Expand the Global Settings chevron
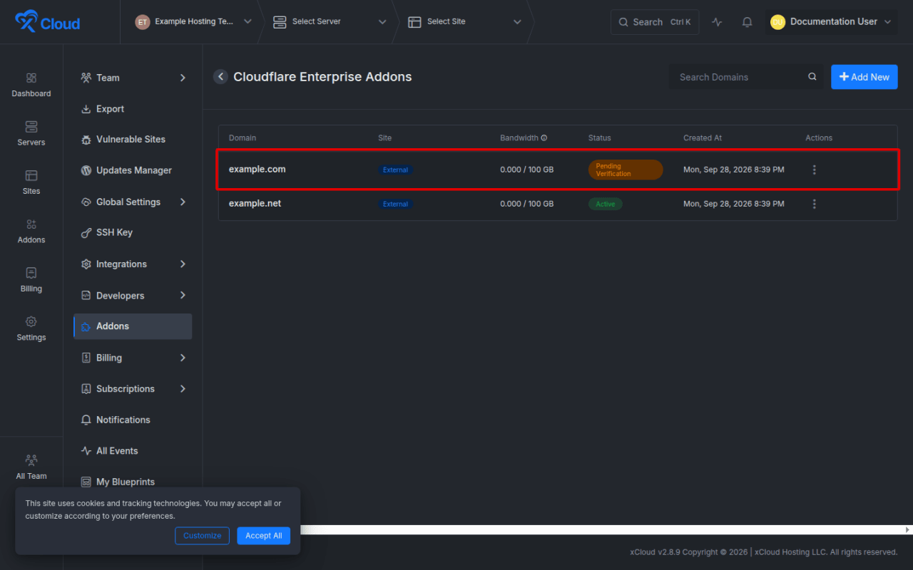Image resolution: width=913 pixels, height=570 pixels. (183, 202)
